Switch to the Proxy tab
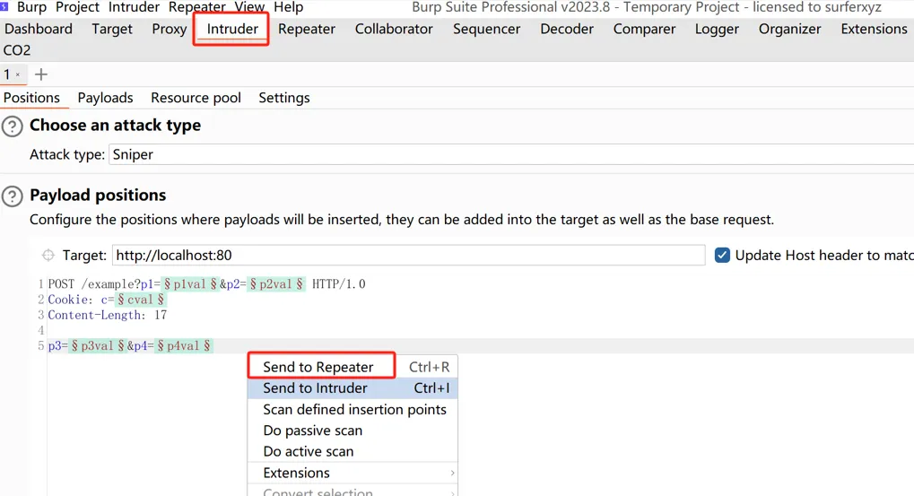The image size is (914, 496). [169, 29]
